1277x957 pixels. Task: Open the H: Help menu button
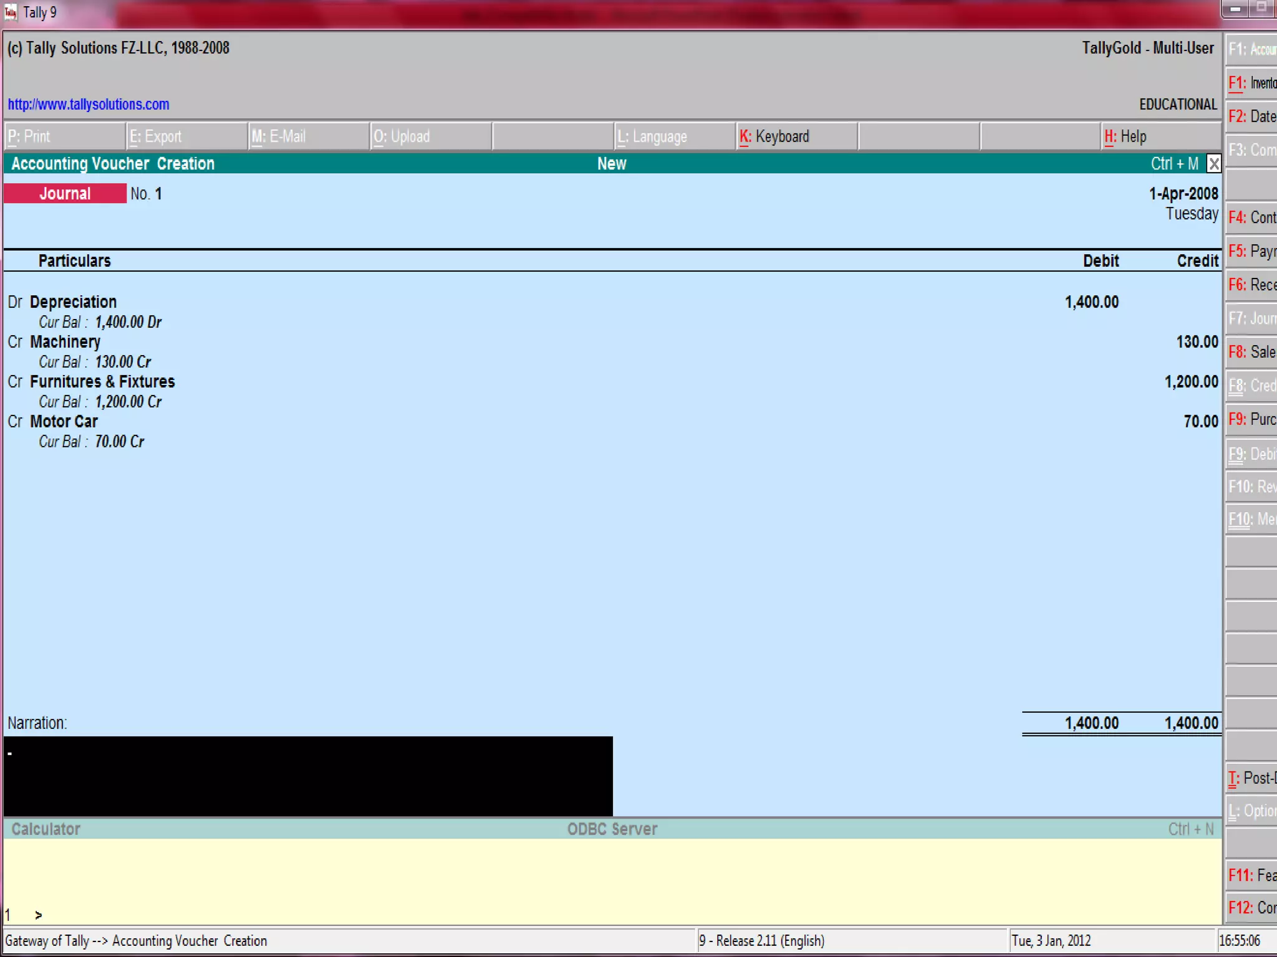point(1125,136)
